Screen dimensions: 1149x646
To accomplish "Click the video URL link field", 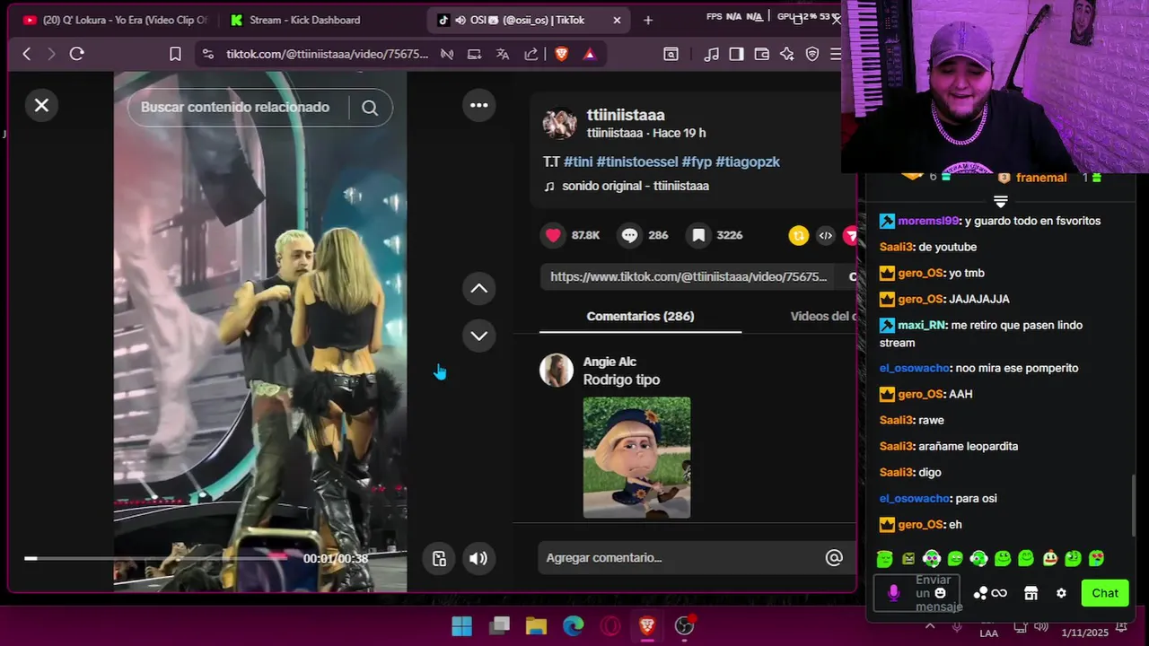I will (689, 276).
